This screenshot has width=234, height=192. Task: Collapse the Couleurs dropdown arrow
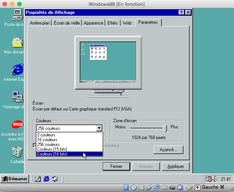pyautogui.click(x=99, y=128)
